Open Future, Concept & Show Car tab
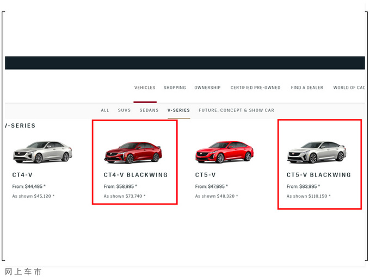Screen dimensions: 370x277 (236, 110)
